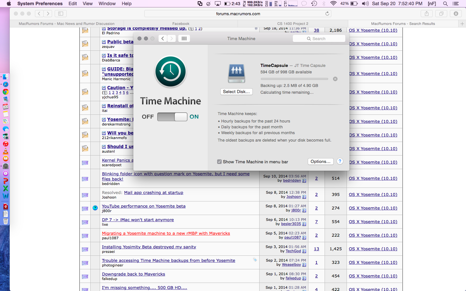
Task: Open Spotlight search magnifier
Action: (445, 4)
